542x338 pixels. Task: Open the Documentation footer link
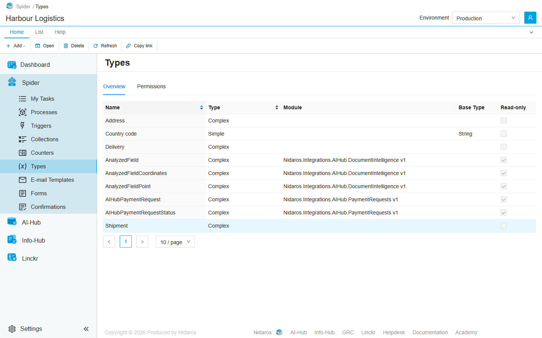(x=430, y=332)
